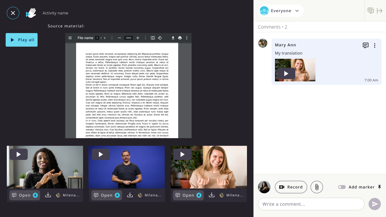Click Milena's name under the third video
This screenshot has width=386, height=217.
tap(235, 195)
